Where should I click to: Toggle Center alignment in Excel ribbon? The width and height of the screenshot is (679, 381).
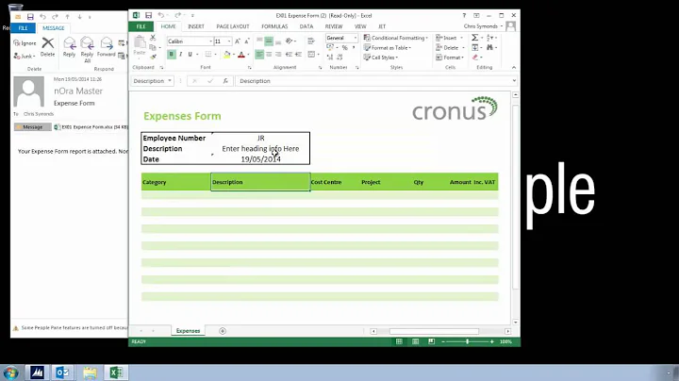(269, 54)
